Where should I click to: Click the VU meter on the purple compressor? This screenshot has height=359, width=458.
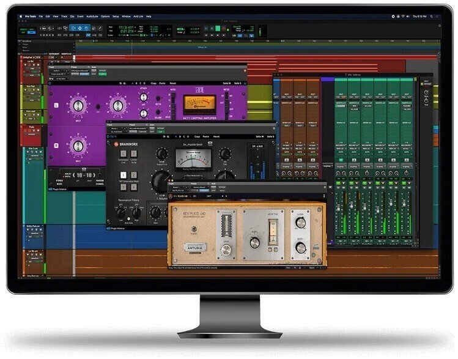pos(199,105)
